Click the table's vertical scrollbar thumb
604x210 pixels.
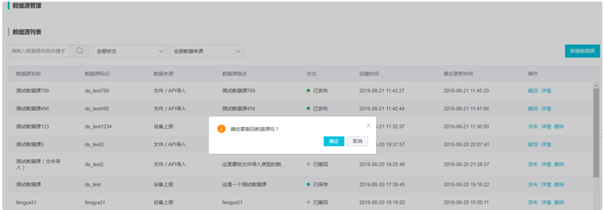click(x=596, y=132)
